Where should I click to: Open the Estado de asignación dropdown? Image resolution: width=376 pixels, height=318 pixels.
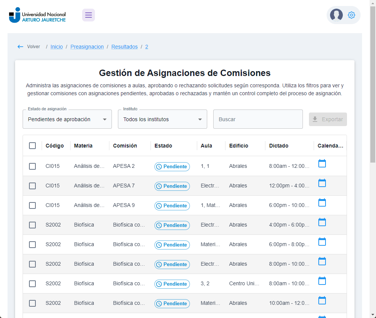click(67, 119)
